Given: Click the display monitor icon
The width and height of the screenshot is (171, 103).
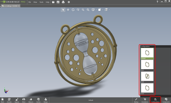Looking at the screenshot, I should pyautogui.click(x=93, y=10).
